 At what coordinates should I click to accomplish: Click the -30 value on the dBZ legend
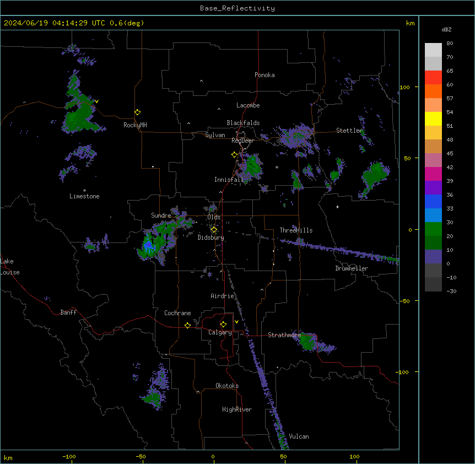pyautogui.click(x=451, y=291)
